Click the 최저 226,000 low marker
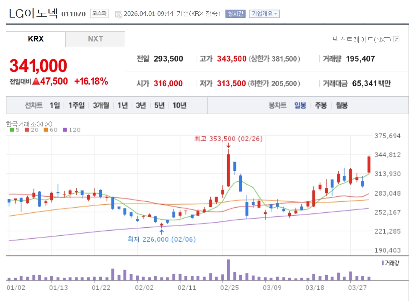Screen dimensions: 409x301 [161, 239]
